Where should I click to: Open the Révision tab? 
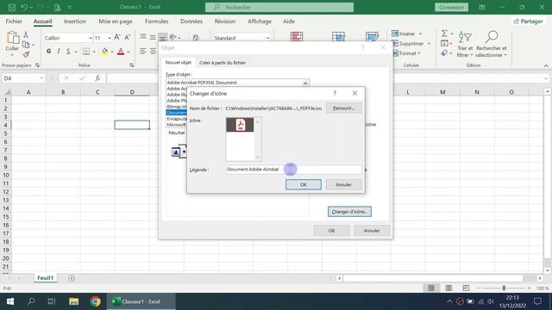tap(225, 22)
